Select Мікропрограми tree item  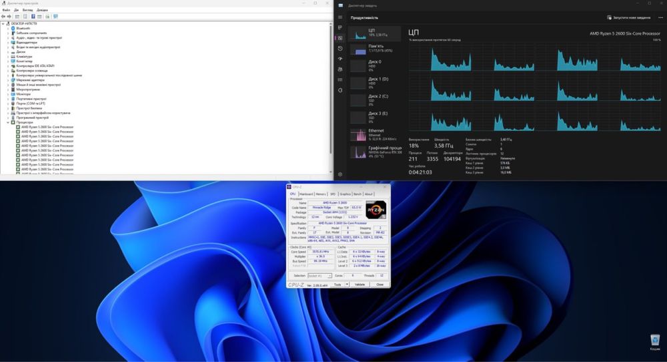pos(28,89)
